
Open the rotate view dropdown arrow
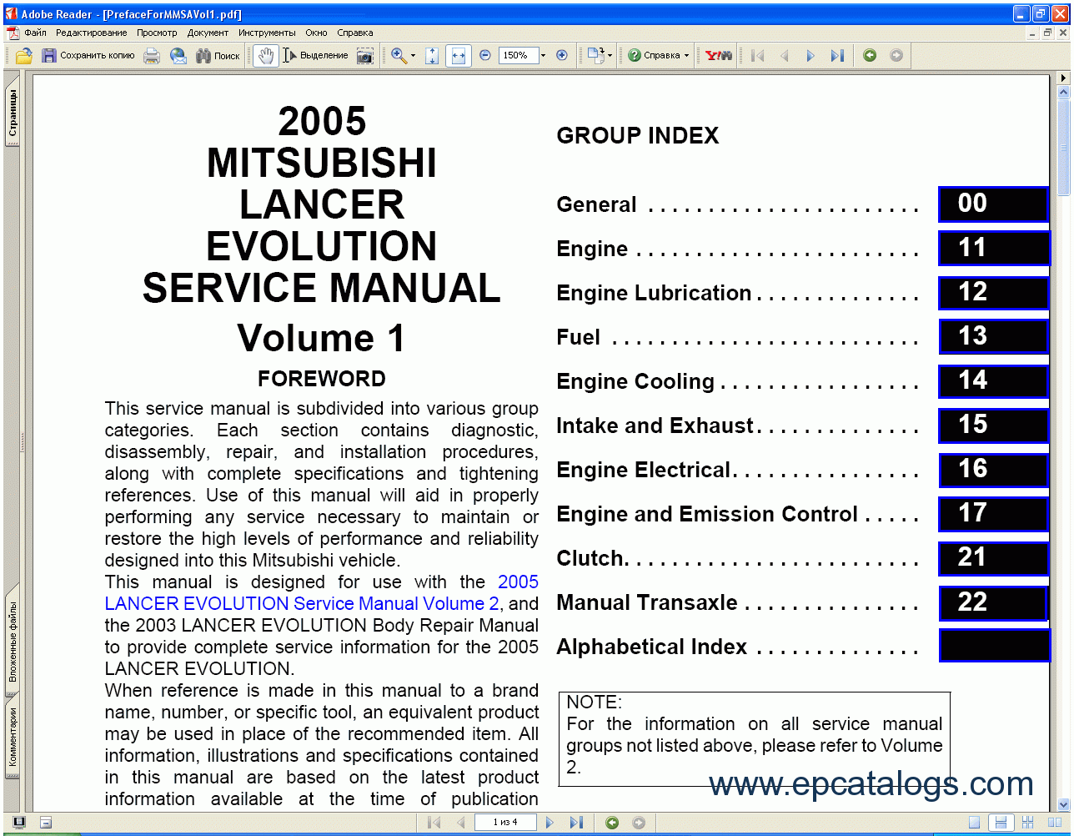coord(610,56)
